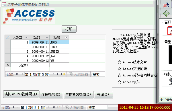Add new blank record in subform navigator

[63, 74]
